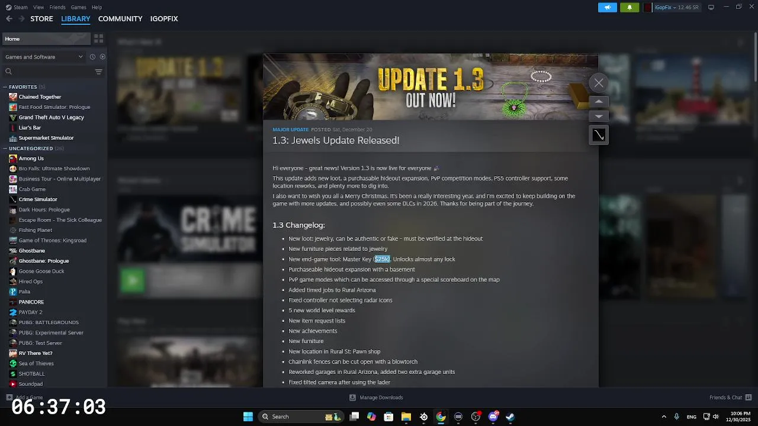The image size is (758, 426).
Task: Open Chrome from the taskbar
Action: [441, 417]
